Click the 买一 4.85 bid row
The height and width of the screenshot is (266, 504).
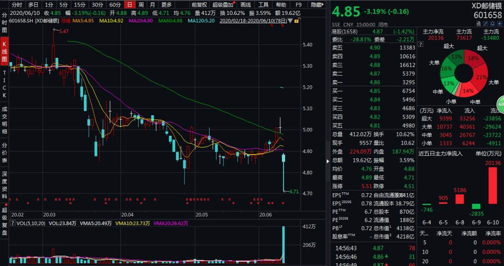tap(373, 91)
